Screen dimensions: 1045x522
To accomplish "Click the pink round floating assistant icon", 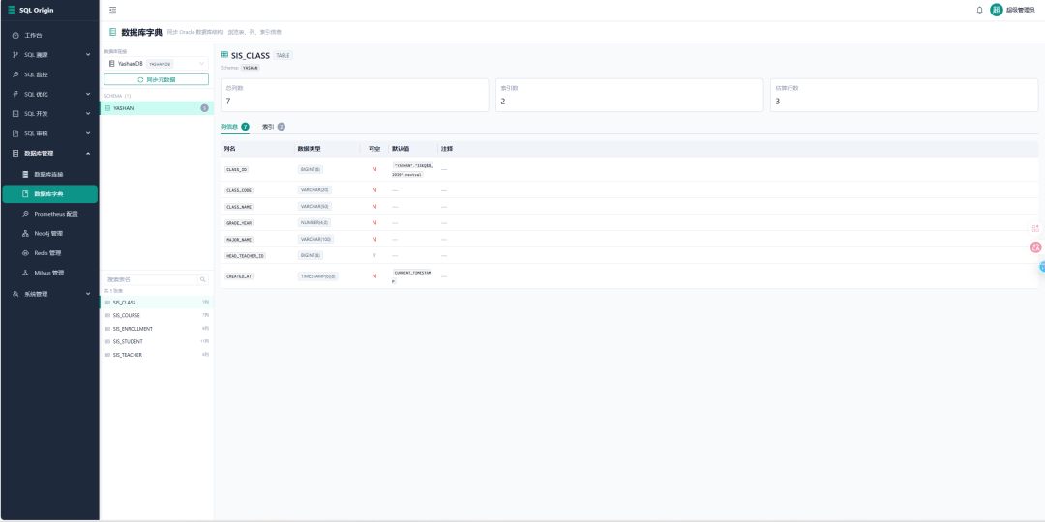I will coord(1035,247).
